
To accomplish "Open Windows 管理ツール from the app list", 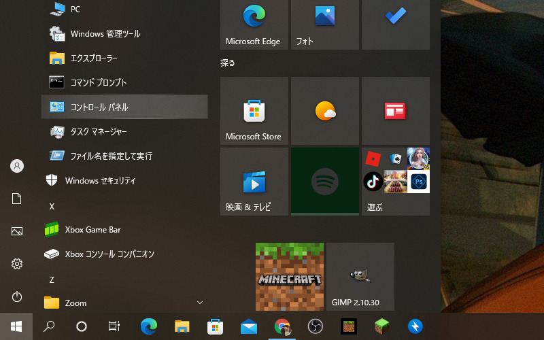I will 124,33.
